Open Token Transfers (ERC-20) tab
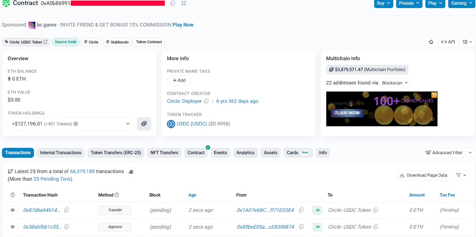476x237 pixels. click(x=116, y=153)
